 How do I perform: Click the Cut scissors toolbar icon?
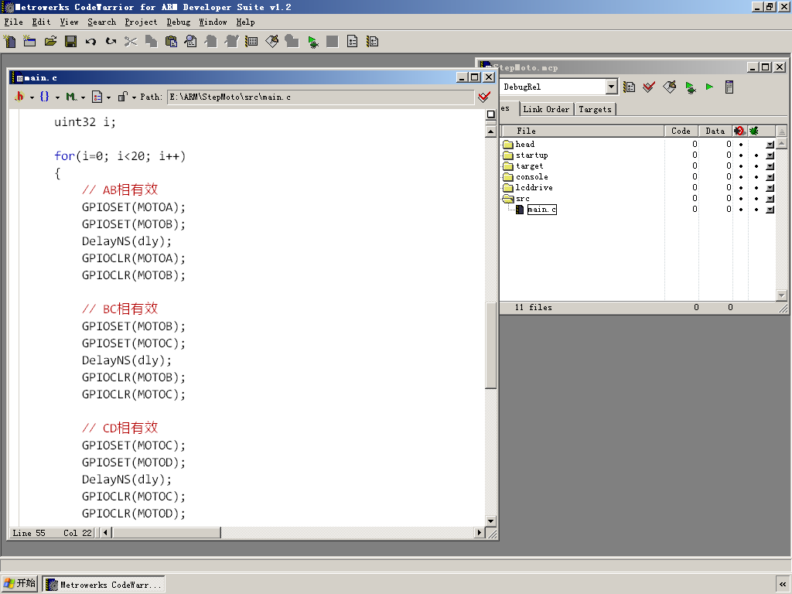pyautogui.click(x=131, y=42)
